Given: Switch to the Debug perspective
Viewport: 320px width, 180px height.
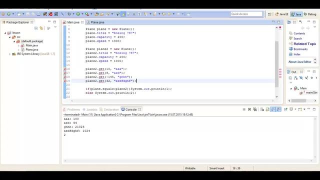Looking at the screenshot, I should [x=310, y=14].
